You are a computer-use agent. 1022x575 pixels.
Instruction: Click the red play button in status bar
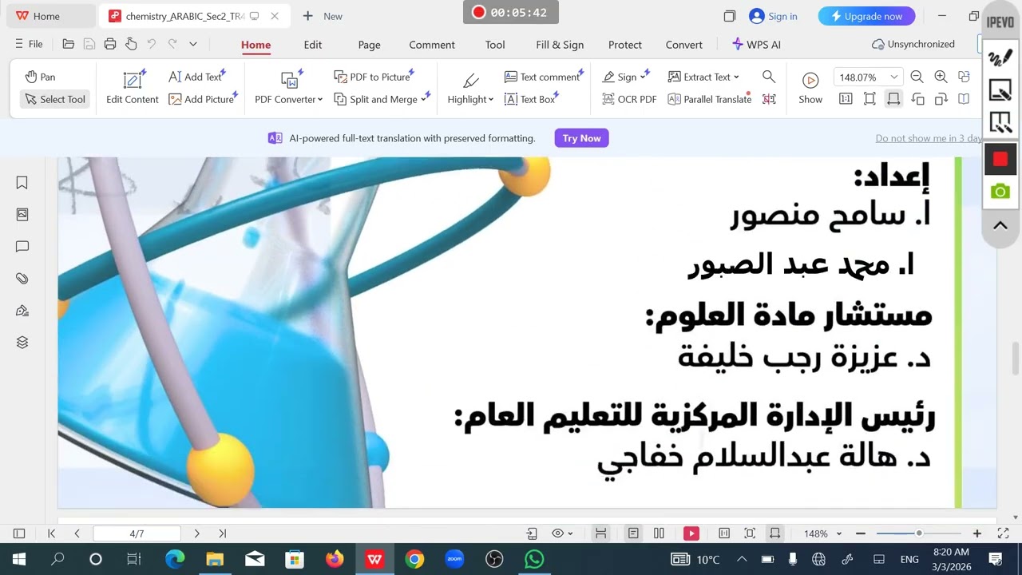point(691,533)
